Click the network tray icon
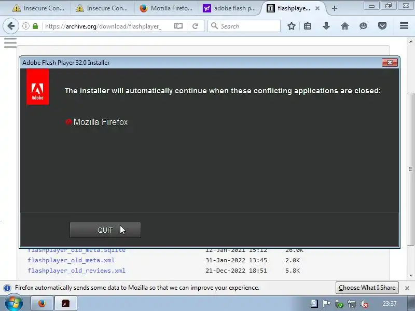 352,304
